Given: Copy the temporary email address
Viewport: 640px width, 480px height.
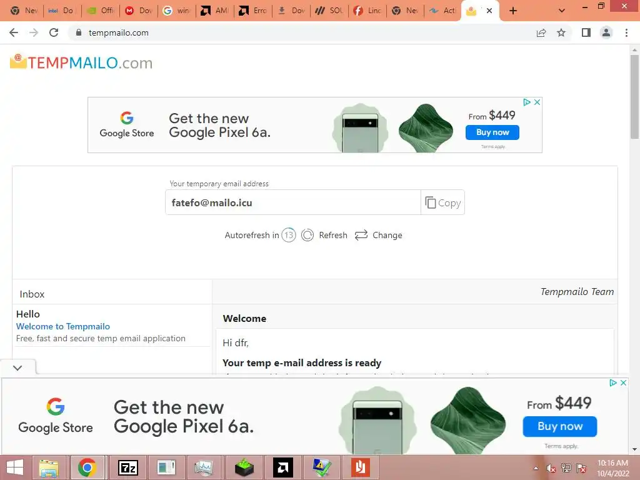Looking at the screenshot, I should coord(443,202).
